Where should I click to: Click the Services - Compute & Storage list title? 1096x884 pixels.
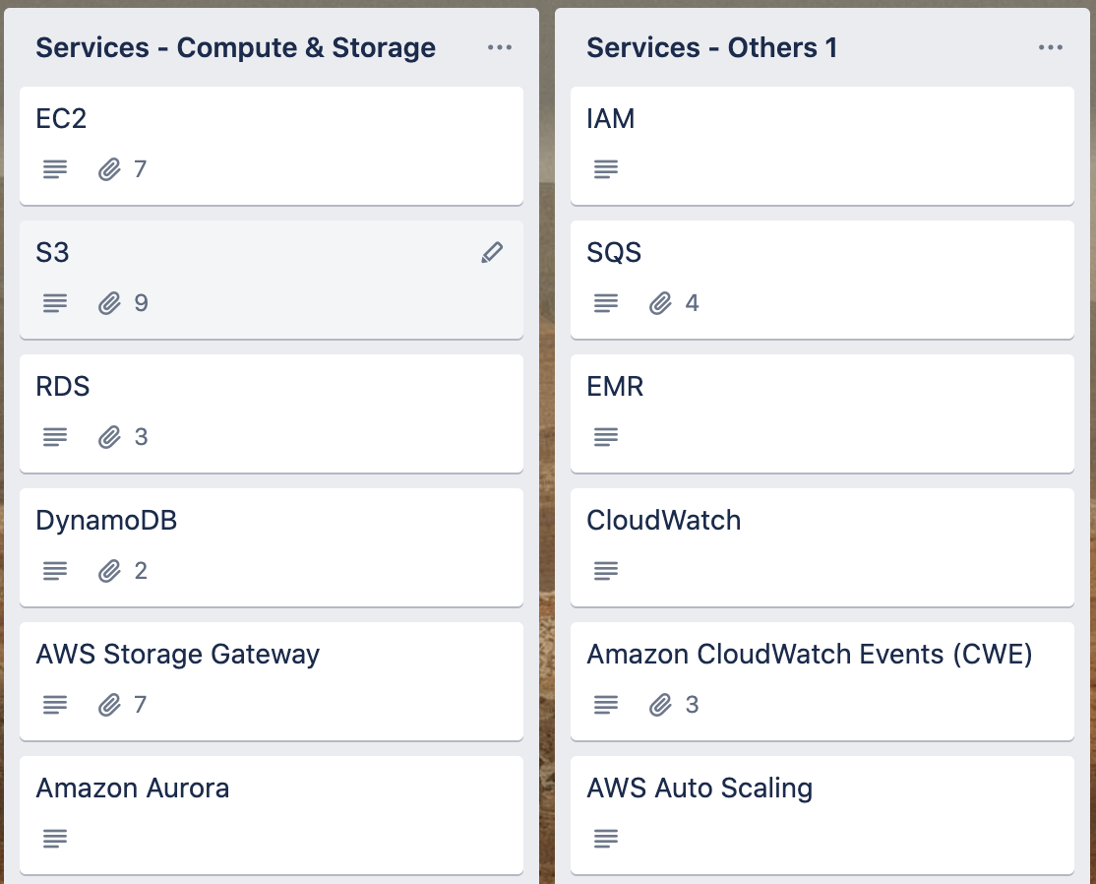point(236,47)
